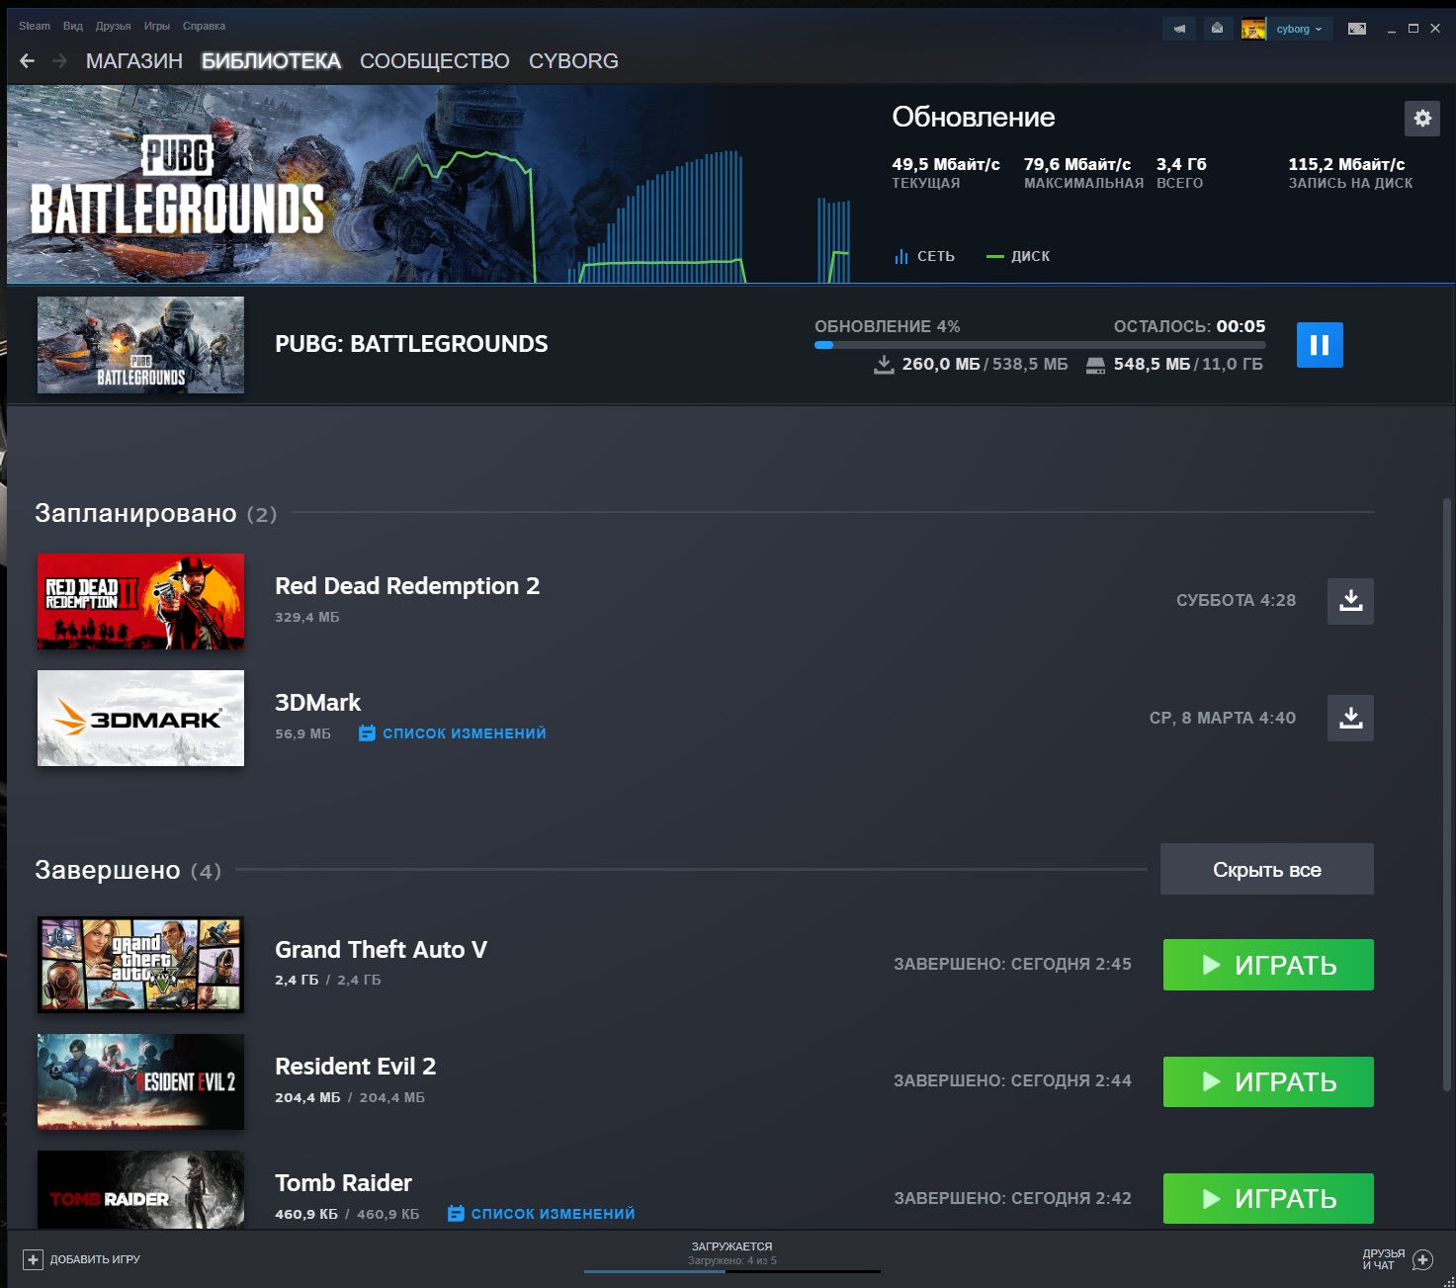Click the СЕТЬ graph legend label
Image resolution: width=1456 pixels, height=1288 pixels.
click(x=935, y=256)
